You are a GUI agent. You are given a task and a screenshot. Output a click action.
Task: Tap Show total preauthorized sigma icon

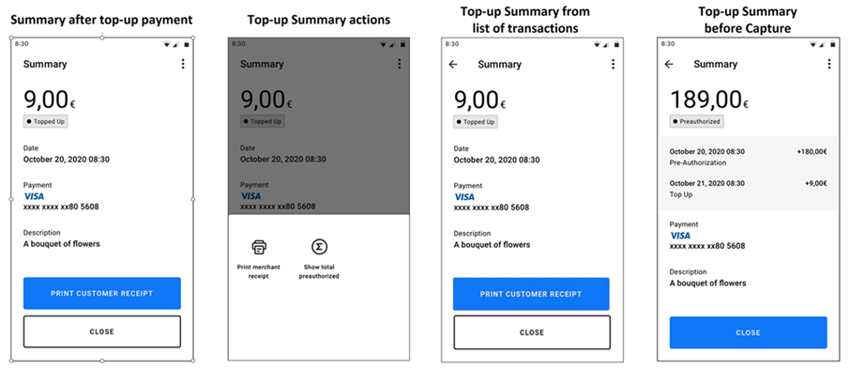pyautogui.click(x=319, y=247)
